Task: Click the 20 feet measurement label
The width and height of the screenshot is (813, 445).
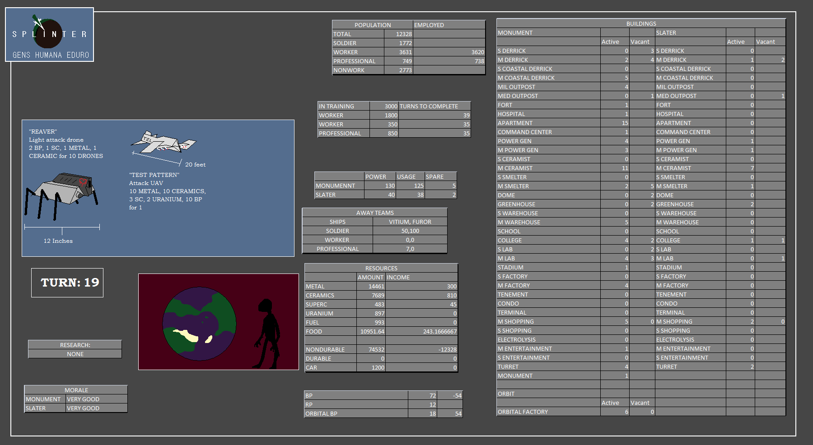Action: click(x=195, y=165)
